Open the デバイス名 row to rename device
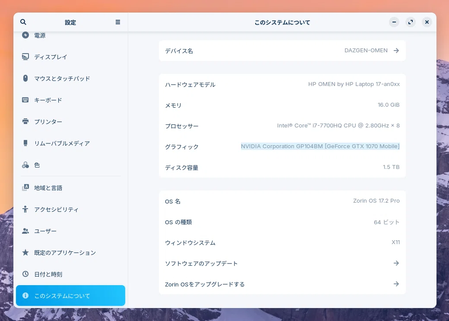The image size is (449, 321). pos(282,51)
